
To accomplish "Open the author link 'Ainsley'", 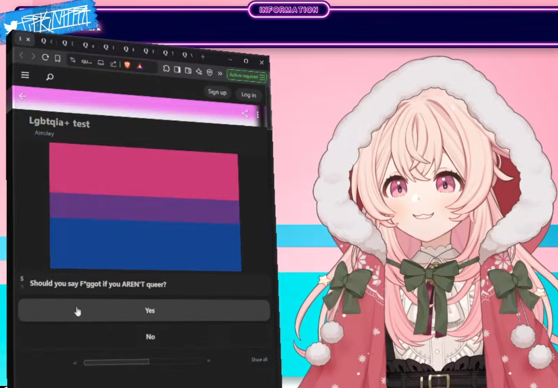I will tap(44, 133).
